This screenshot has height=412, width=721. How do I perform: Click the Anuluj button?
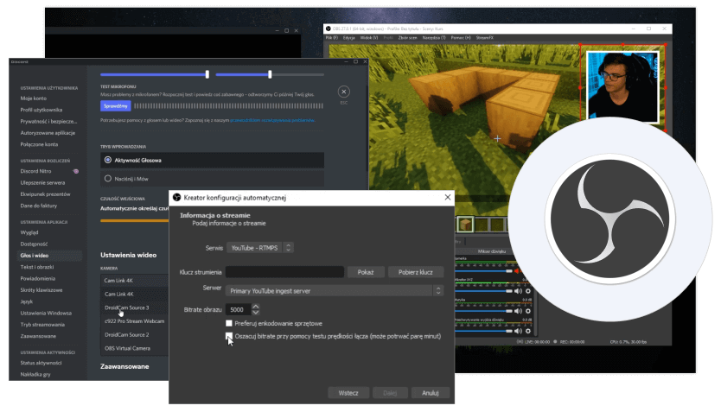pyautogui.click(x=431, y=393)
